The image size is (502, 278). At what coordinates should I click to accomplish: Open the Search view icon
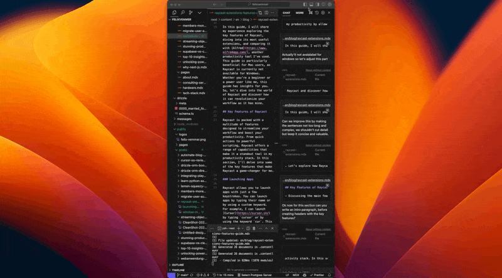[182, 13]
